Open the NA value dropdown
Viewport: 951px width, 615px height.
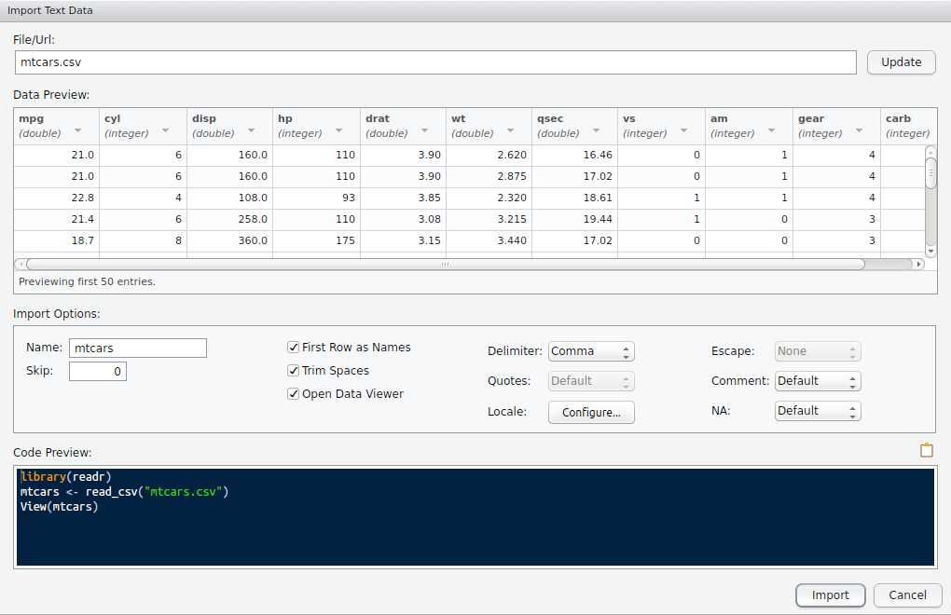click(818, 411)
